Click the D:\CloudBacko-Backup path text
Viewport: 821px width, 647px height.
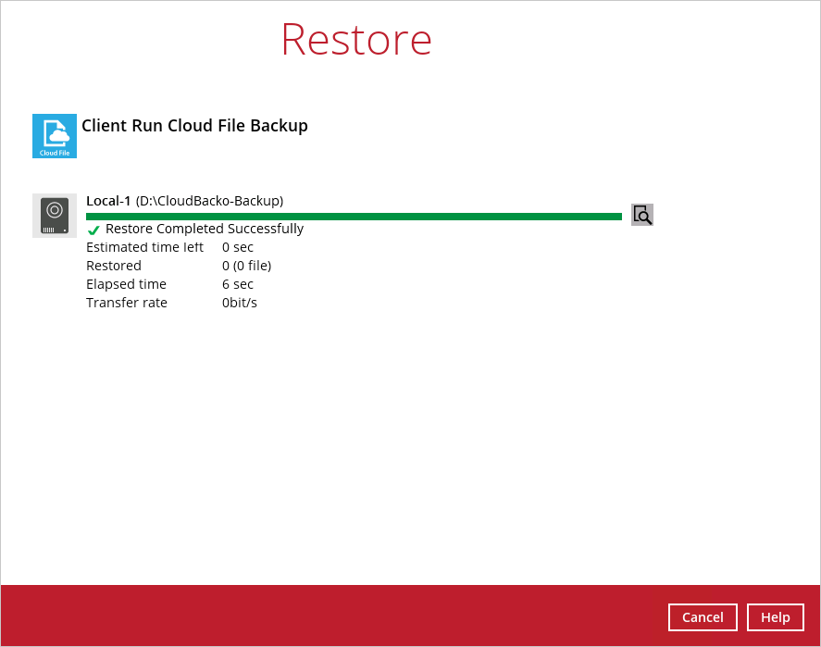click(x=209, y=201)
